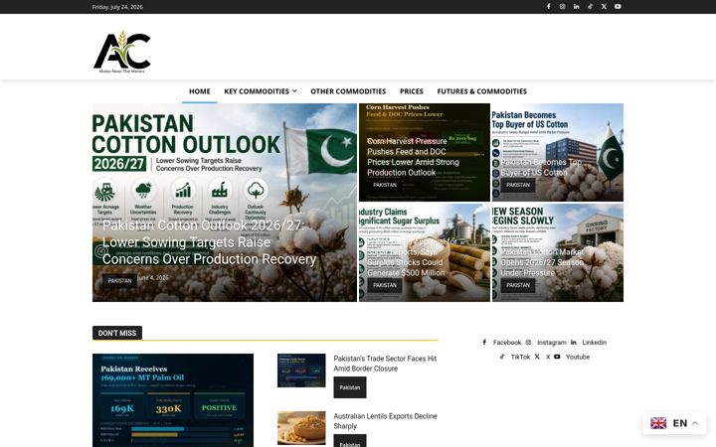Expand Key Commodities menu arrow

click(294, 91)
